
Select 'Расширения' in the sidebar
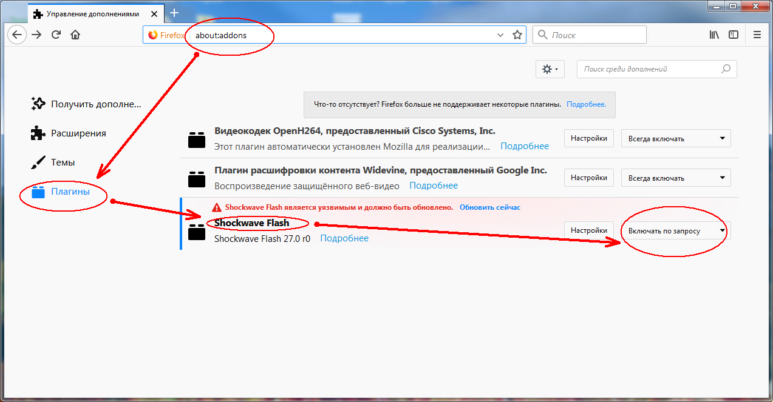[78, 133]
